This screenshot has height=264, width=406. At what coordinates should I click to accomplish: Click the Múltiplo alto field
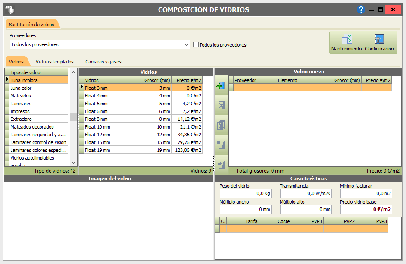pyautogui.click(x=306, y=209)
